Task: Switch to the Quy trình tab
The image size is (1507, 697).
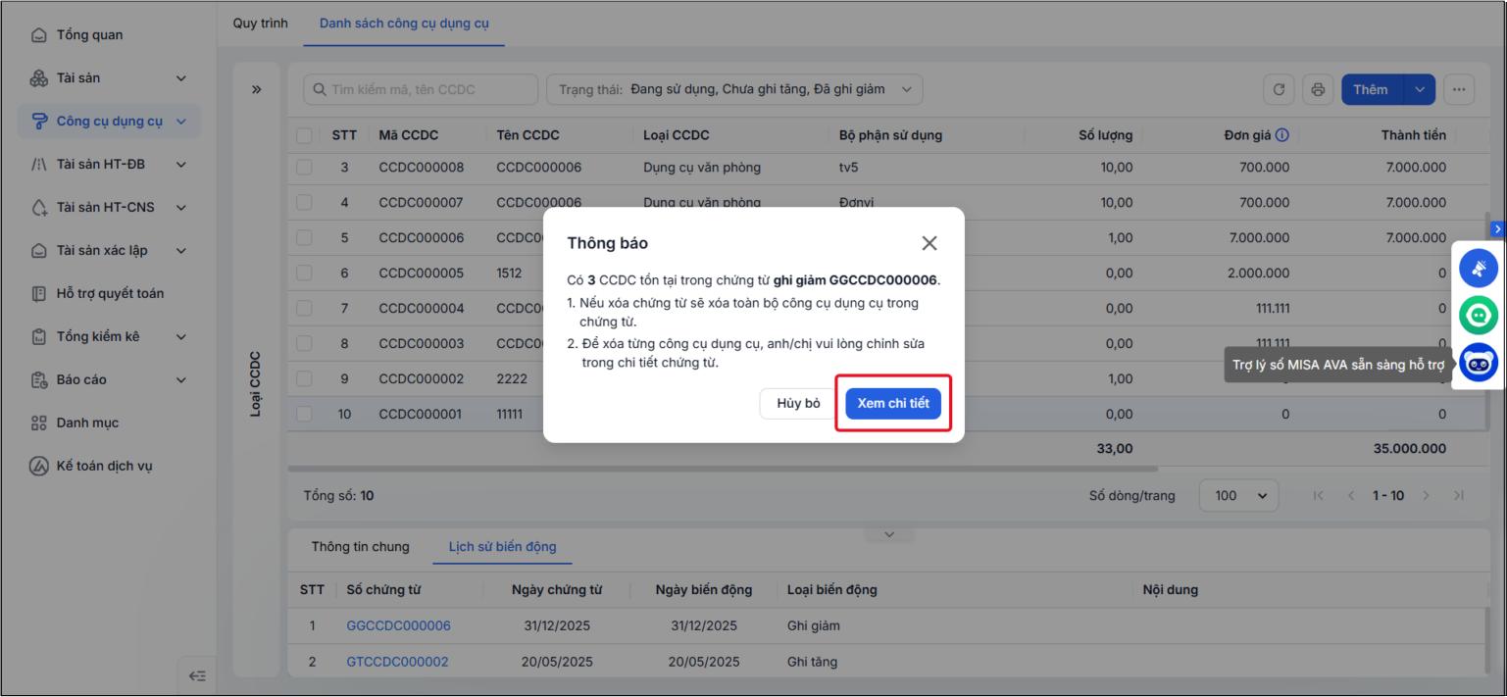Action: (x=261, y=23)
